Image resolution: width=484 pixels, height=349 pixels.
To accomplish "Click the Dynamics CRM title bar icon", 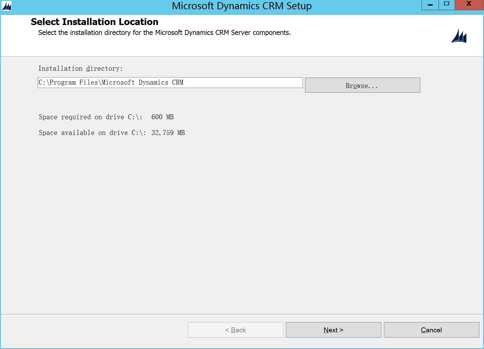I will pos(6,6).
